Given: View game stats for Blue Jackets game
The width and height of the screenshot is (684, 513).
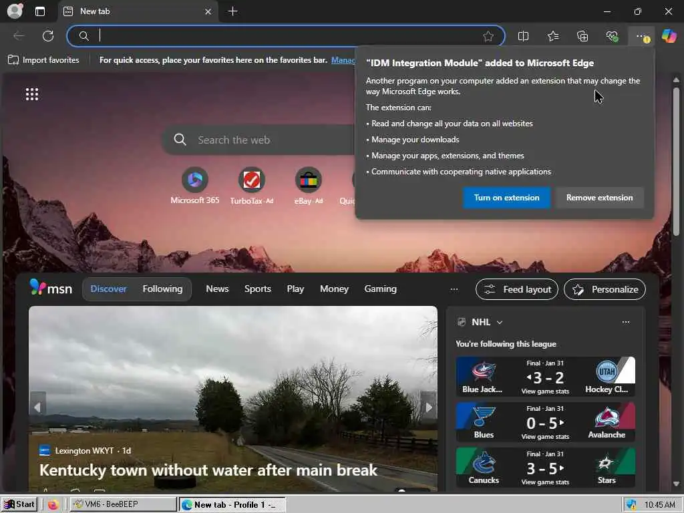Looking at the screenshot, I should (545, 391).
